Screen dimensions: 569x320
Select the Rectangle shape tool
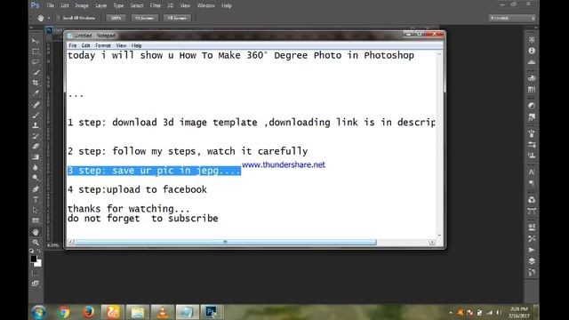(x=36, y=220)
